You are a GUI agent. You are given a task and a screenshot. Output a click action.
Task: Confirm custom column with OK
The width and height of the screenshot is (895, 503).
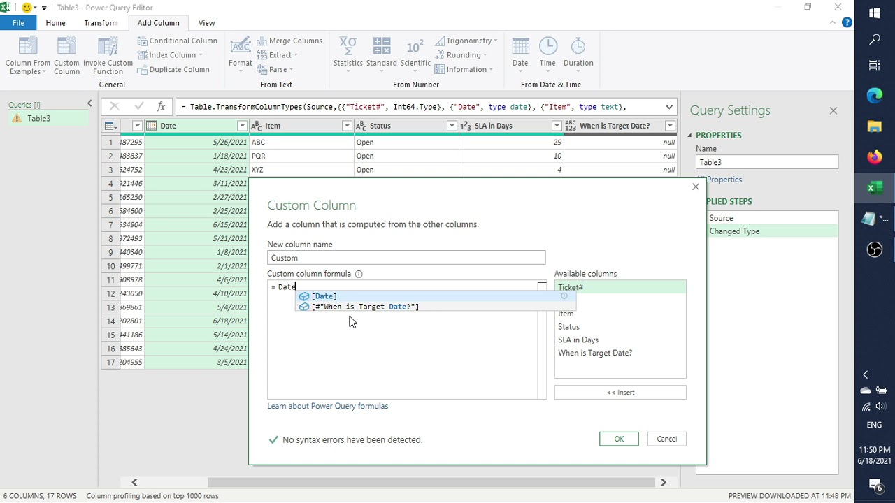(x=619, y=439)
